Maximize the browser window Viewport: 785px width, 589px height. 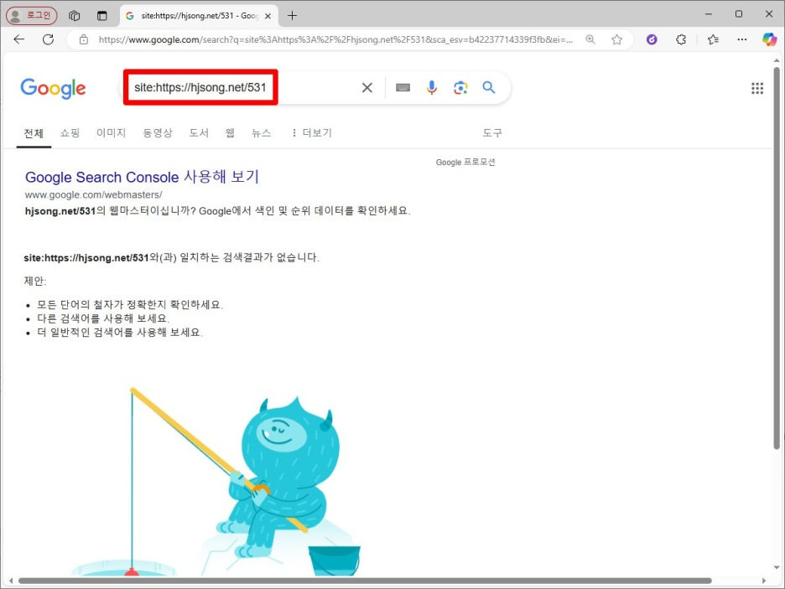[738, 14]
